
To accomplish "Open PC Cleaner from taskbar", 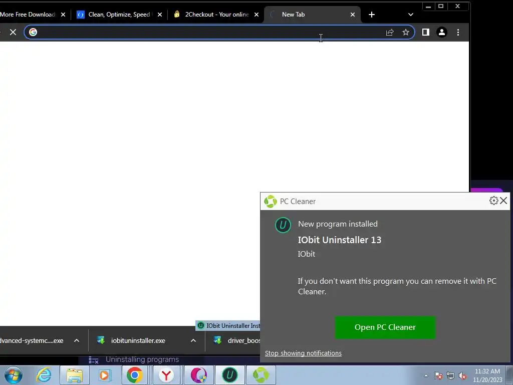I will click(x=261, y=375).
